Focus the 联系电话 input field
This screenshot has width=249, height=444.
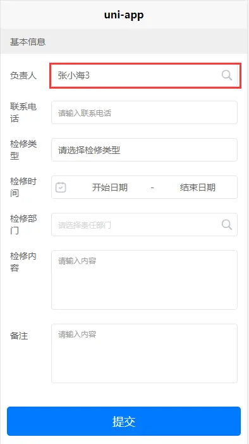144,112
